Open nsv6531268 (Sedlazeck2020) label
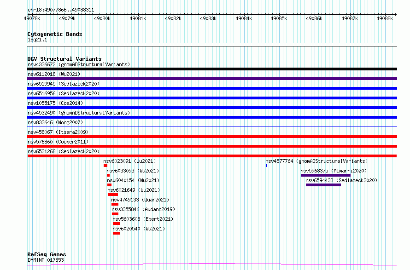Viewport: 410px width, 270px height. (x=64, y=151)
